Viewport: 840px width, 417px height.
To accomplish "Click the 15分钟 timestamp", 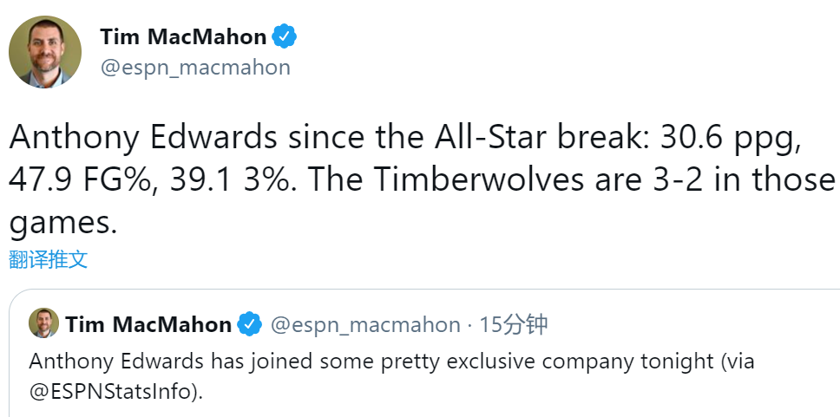I will coord(514,325).
